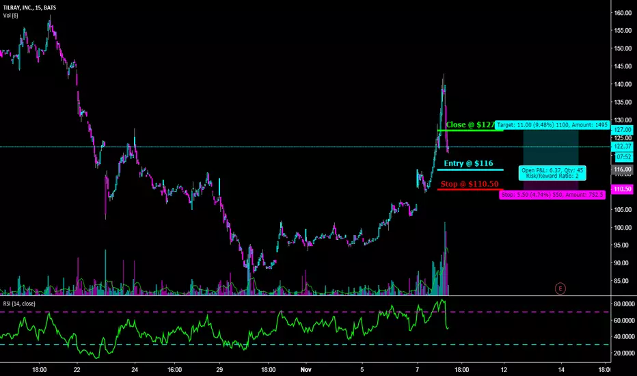This screenshot has height=376, width=637.
Task: Select the green horizontal line at $127
Action: tap(470, 131)
